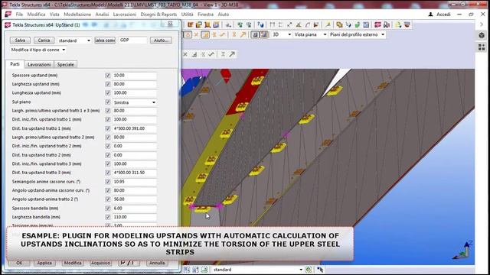Image resolution: width=490 pixels, height=275 pixels.
Task: Open the standard dropdown next to Carica
Action: pyautogui.click(x=74, y=40)
